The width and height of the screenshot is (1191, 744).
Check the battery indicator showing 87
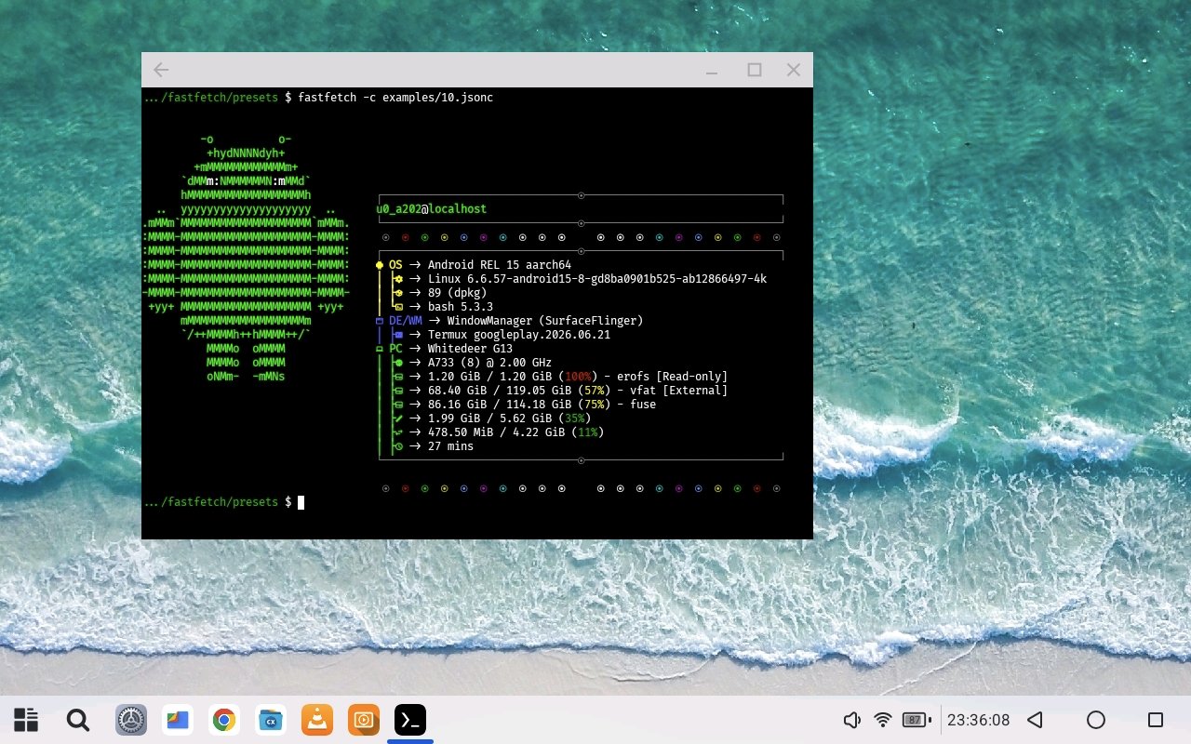click(x=916, y=720)
